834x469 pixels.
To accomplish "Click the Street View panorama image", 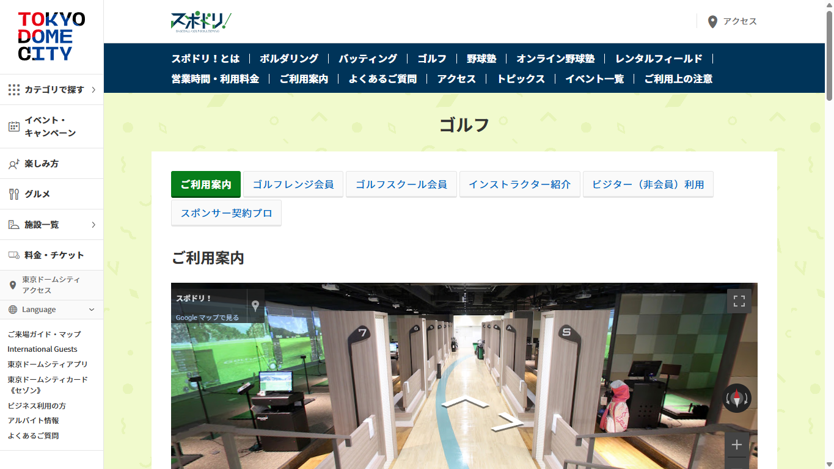I will (464, 376).
